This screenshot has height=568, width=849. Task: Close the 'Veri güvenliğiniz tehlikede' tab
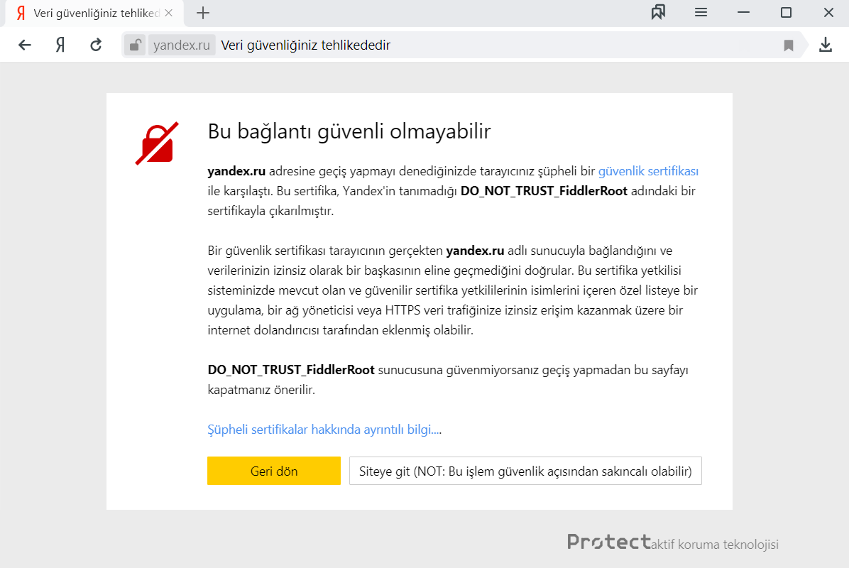[169, 13]
